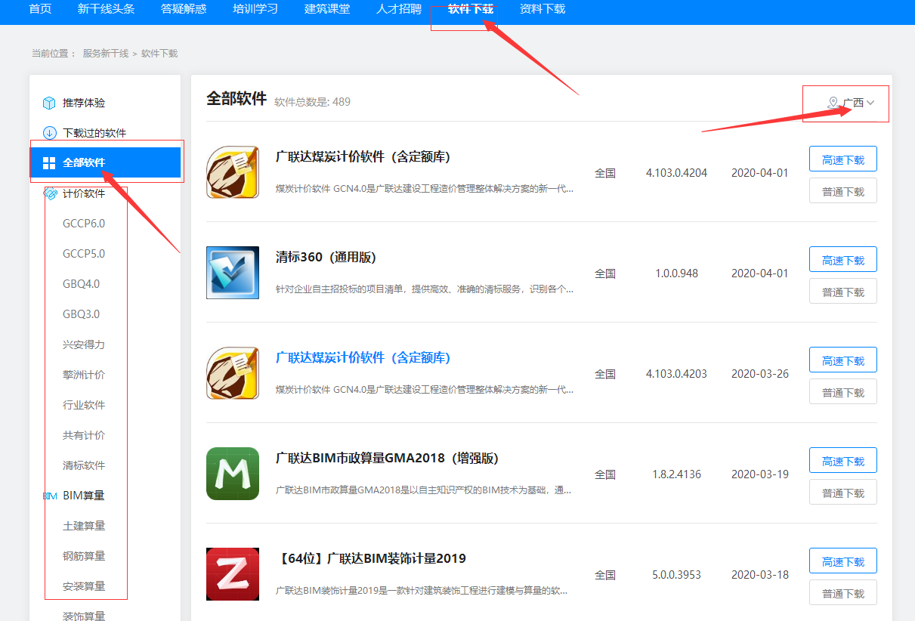Click the 下载过的软件 download icon

pyautogui.click(x=50, y=133)
